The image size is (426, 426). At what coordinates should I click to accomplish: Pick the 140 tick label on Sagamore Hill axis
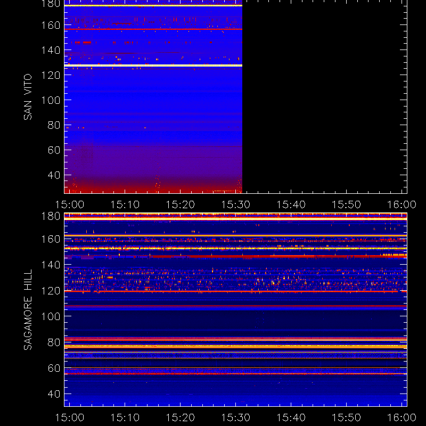[x=51, y=265]
